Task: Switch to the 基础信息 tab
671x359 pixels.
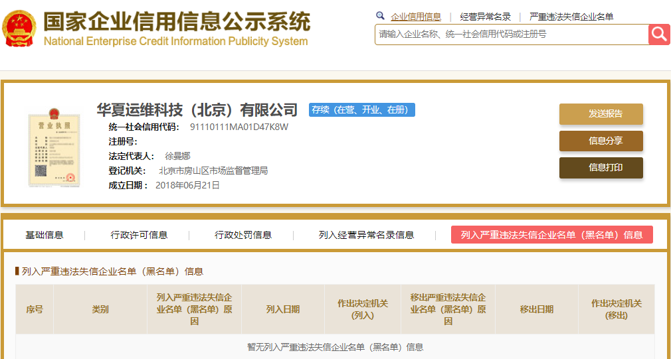Action: pos(44,235)
